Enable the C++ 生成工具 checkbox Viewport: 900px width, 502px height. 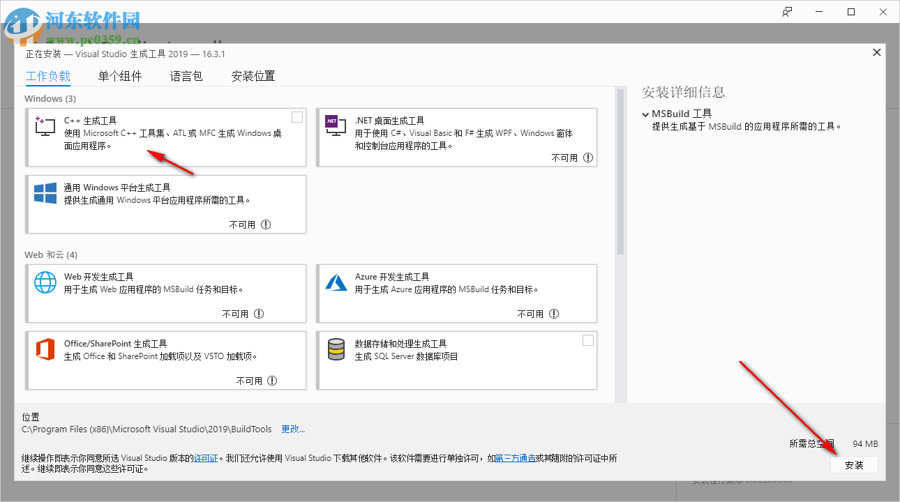pos(297,116)
